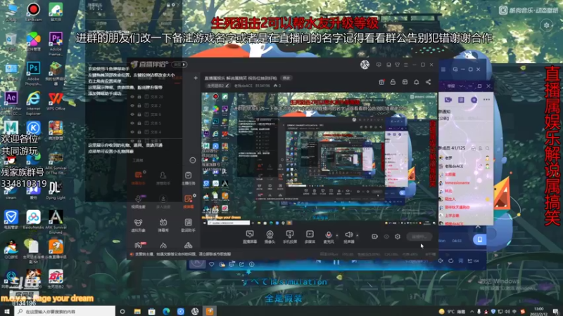Unlock the 文本 2 source layer
563x316 pixels.
tap(139, 106)
